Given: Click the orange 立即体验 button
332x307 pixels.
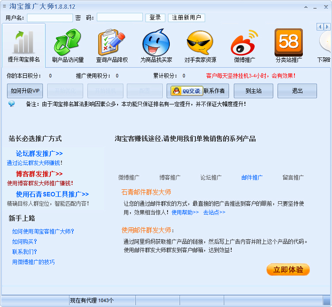Looking at the screenshot, I should [288, 269].
